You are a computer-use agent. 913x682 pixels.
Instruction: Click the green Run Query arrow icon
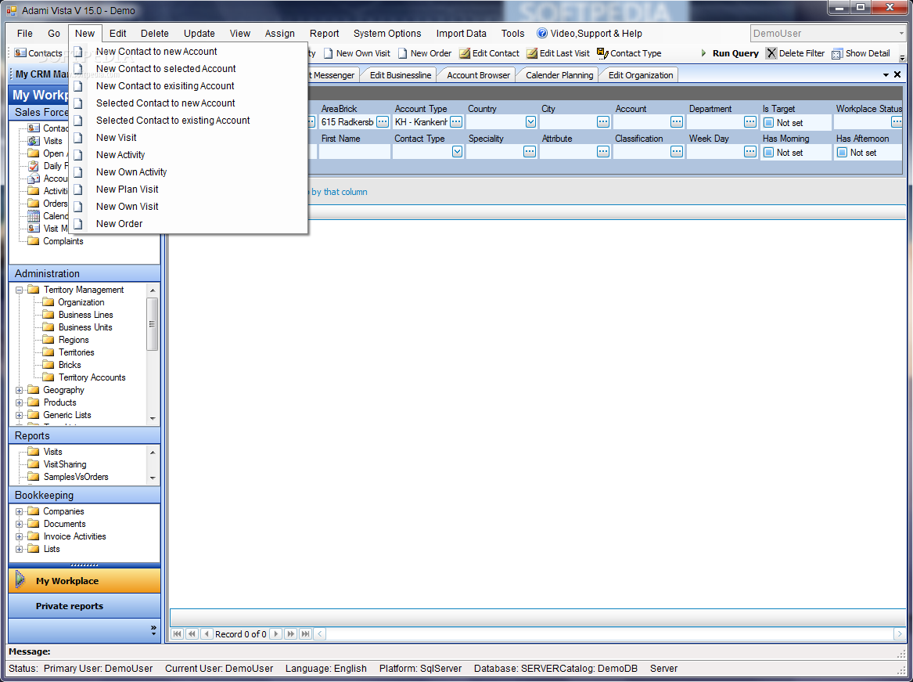pyautogui.click(x=703, y=53)
